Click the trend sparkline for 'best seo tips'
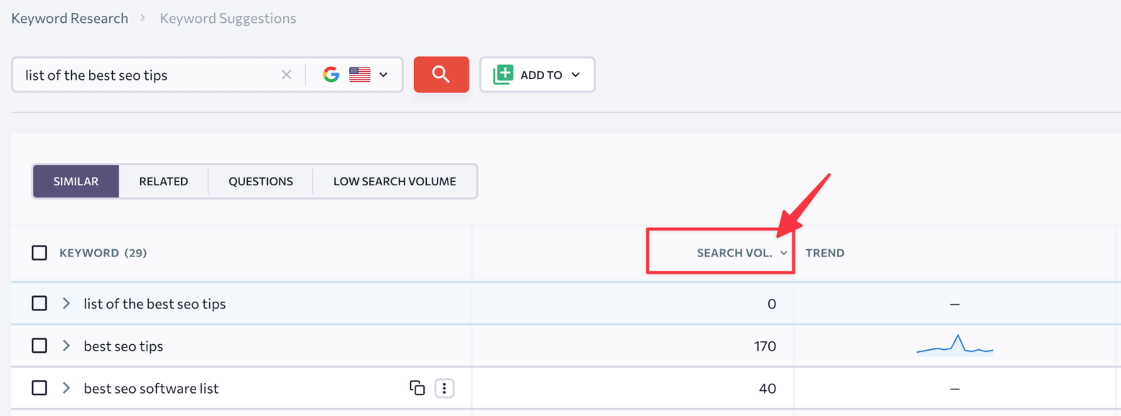 [x=954, y=346]
